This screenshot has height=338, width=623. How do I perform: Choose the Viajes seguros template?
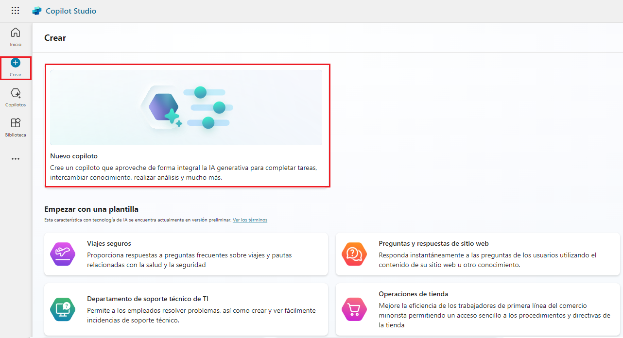[186, 254]
